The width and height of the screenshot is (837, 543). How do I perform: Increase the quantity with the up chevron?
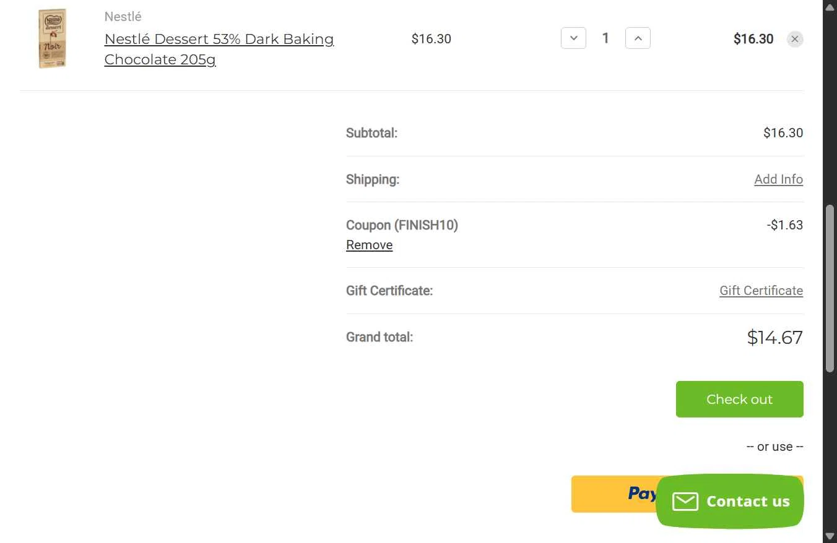point(638,38)
